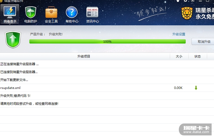Viewport: 214px width, 137px height.
Task: Click the 100% upgrade progress bar
Action: point(107,41)
